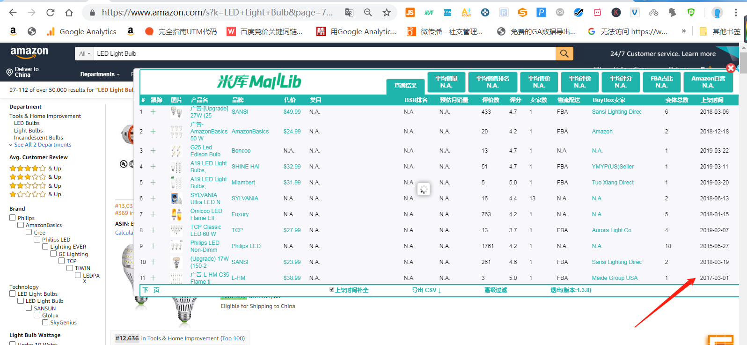Track row 1 SANSI with plus icon
This screenshot has width=747, height=345.
[153, 112]
